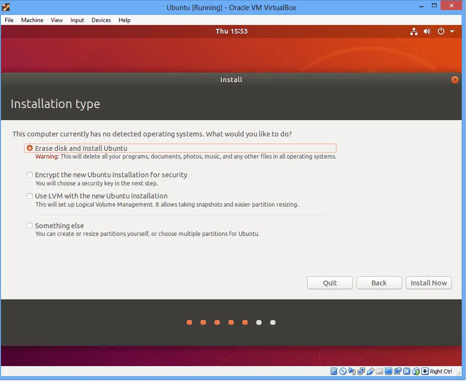Viewport: 466px width, 381px height.
Task: Open the Input menu
Action: coord(77,20)
